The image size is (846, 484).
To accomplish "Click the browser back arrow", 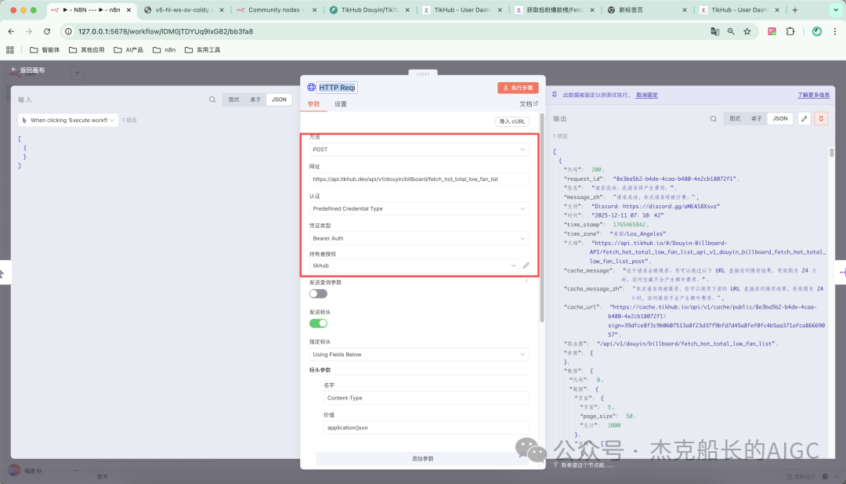I will point(11,31).
